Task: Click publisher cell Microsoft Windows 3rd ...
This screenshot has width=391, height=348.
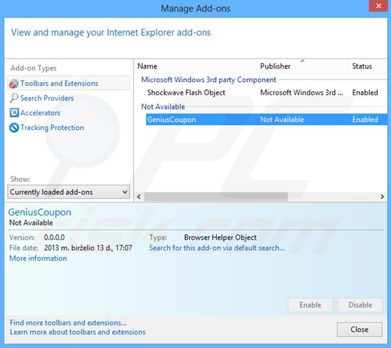Action: [x=302, y=93]
